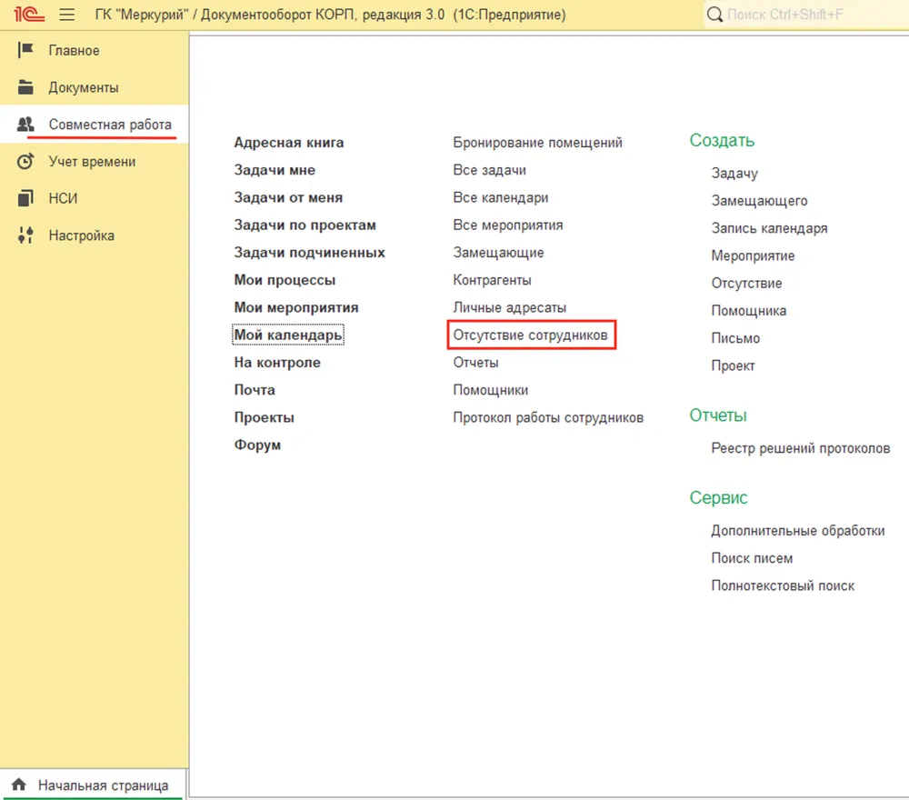Open Замещающие list
909x800 pixels.
click(x=498, y=253)
